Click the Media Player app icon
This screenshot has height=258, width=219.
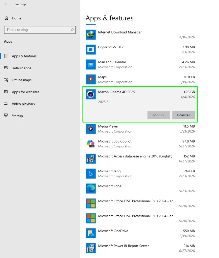click(x=90, y=129)
